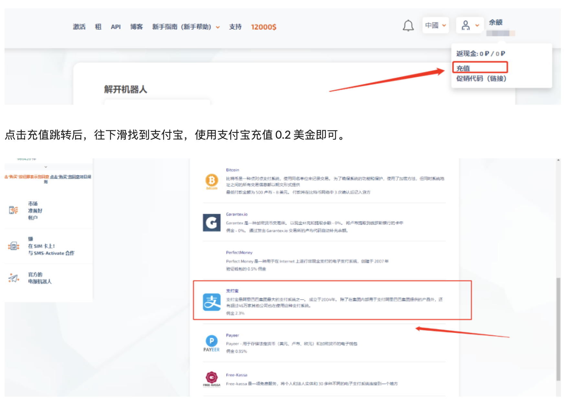Expand the small chevron above sidebar notice
Image resolution: width=568 pixels, height=406 pixels.
[46, 167]
